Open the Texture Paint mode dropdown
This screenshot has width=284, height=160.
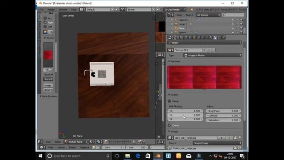pyautogui.click(x=75, y=142)
